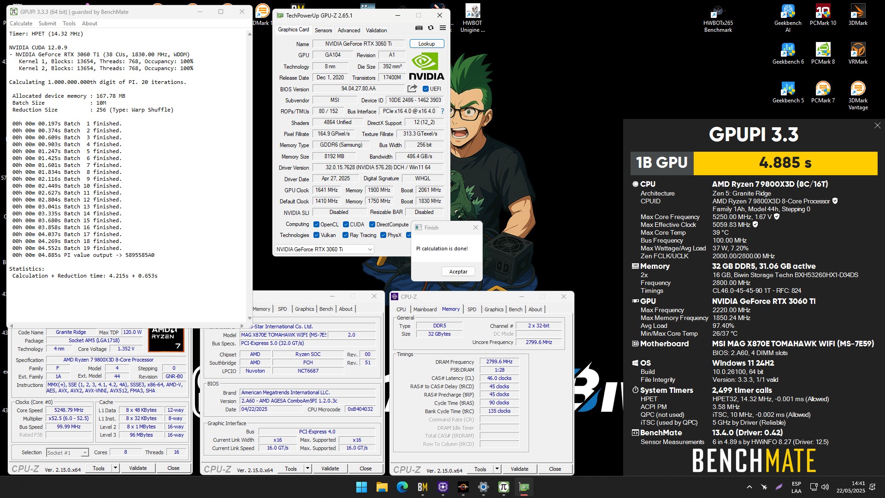Viewport: 885px width, 498px height.
Task: Toggle the Vulkan checkbox
Action: [316, 235]
